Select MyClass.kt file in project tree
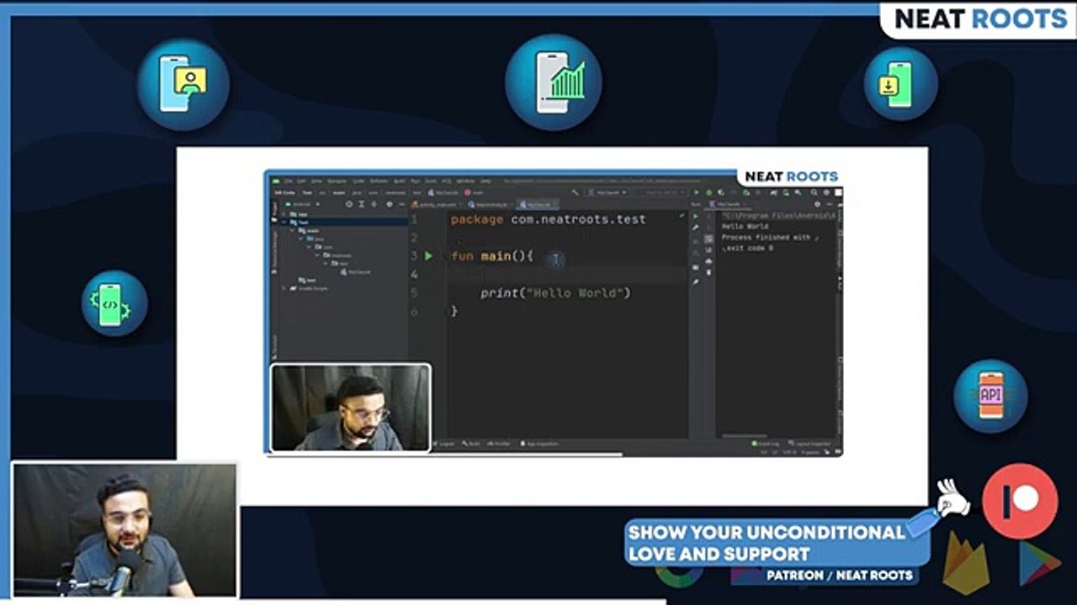Viewport: 1077px width, 605px height. tap(354, 272)
